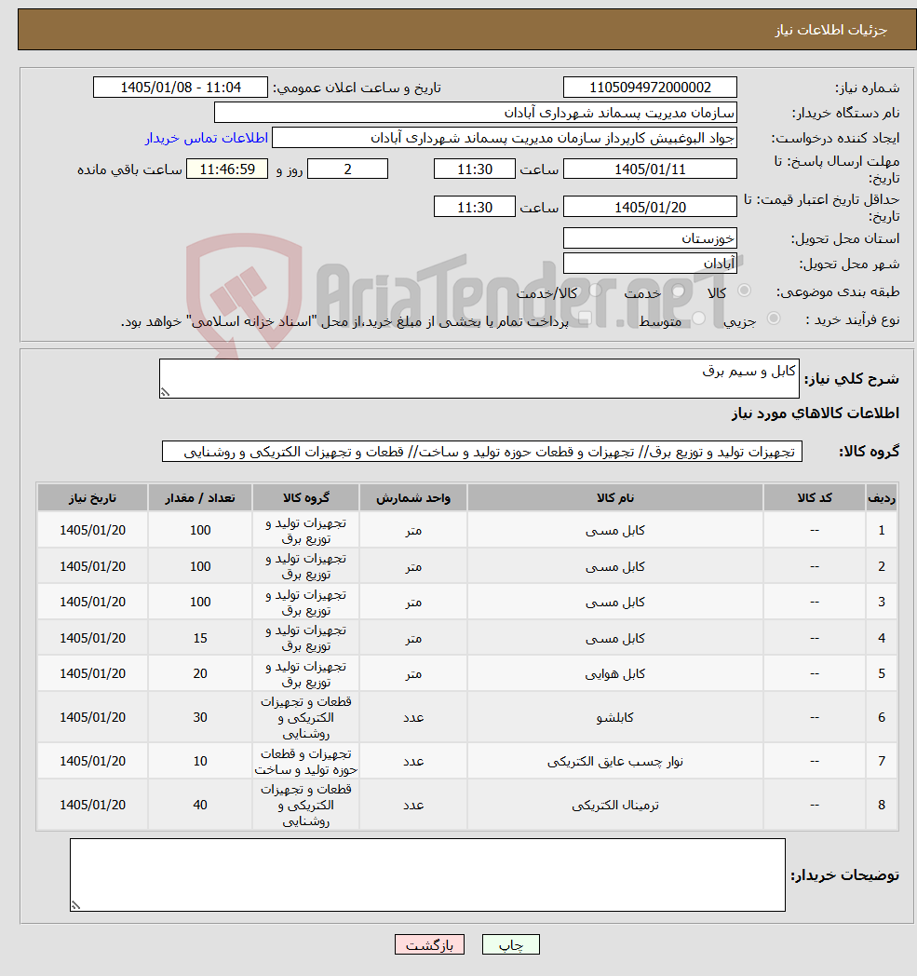Click the quantity 15 in row 4
The image size is (917, 976).
(200, 638)
